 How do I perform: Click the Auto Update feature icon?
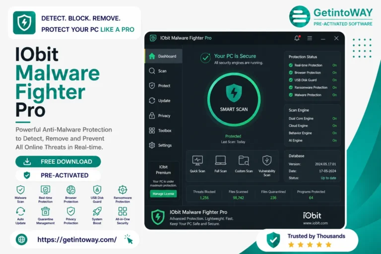tap(20, 211)
